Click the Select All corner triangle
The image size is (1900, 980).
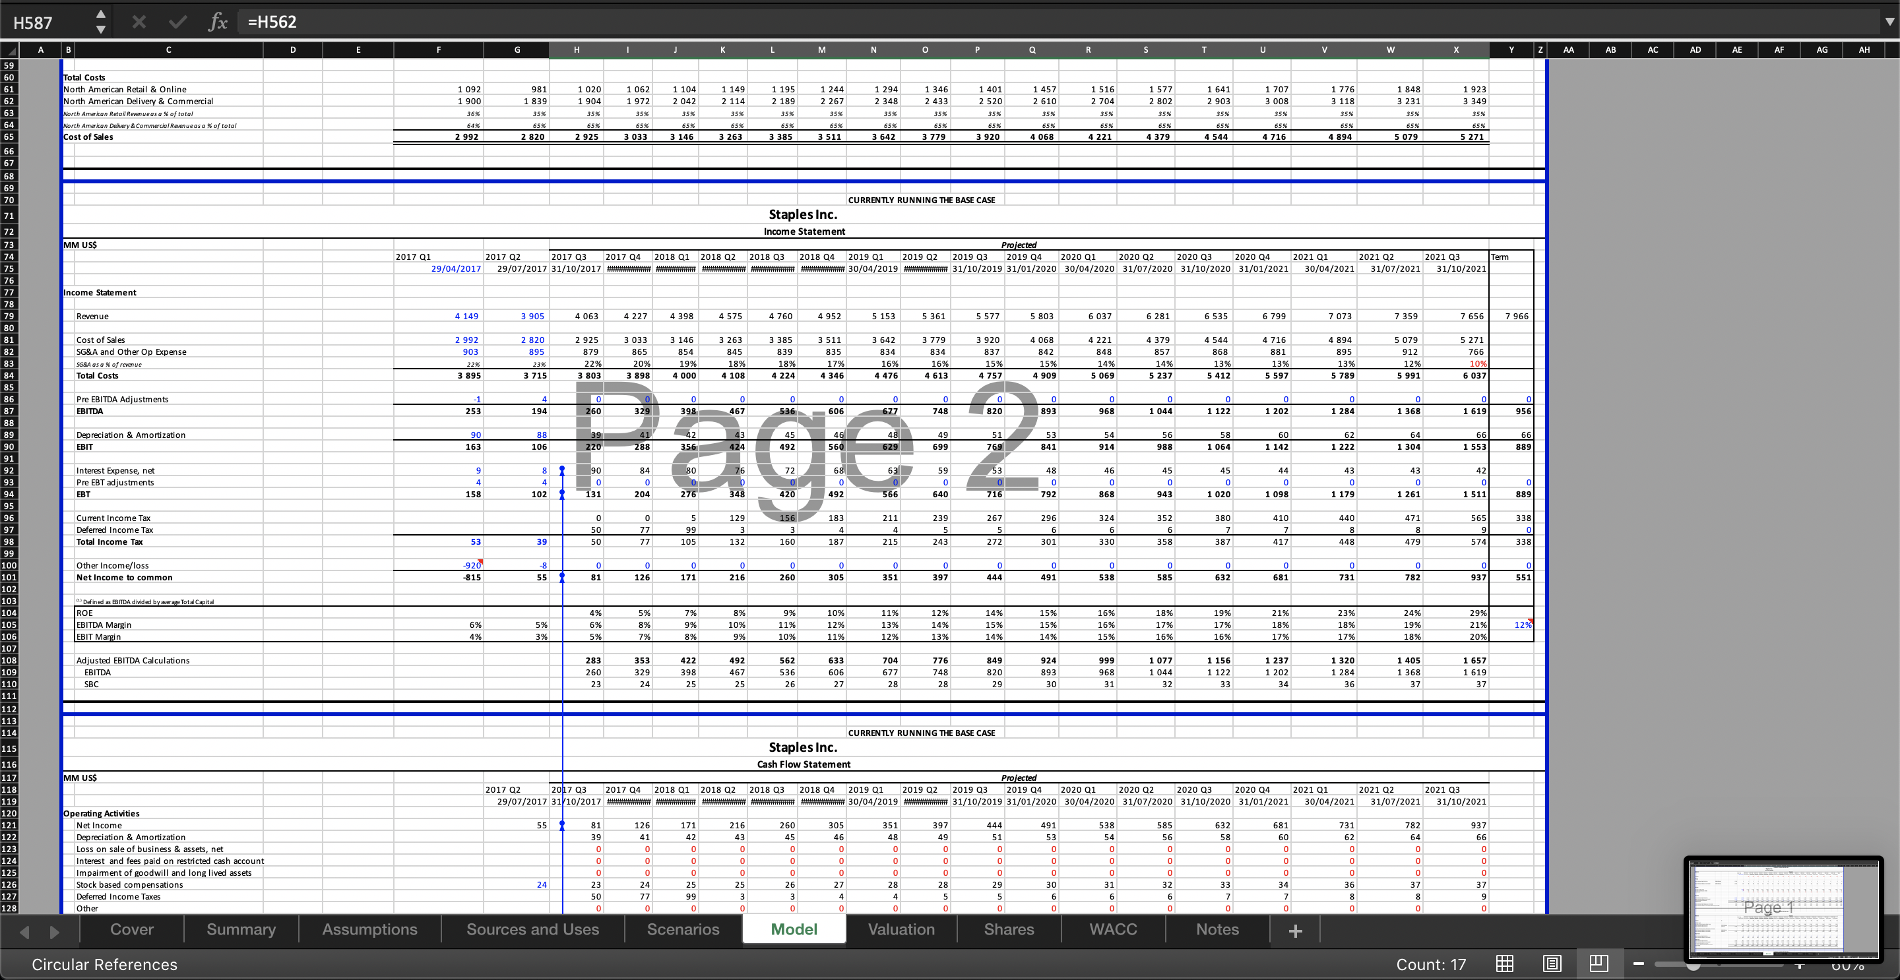click(x=11, y=50)
